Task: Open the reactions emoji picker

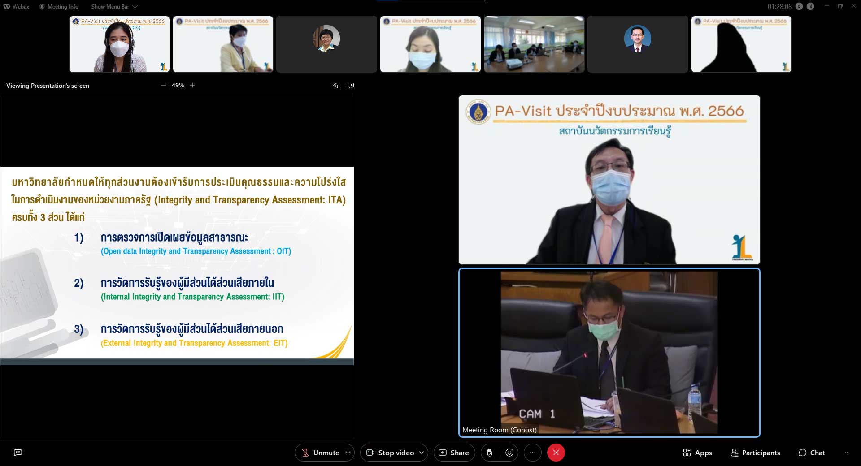Action: tap(509, 453)
